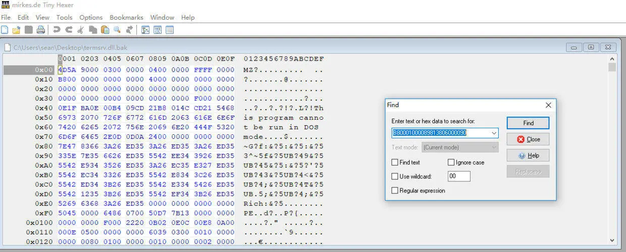
Task: Open the View menu
Action: pyautogui.click(x=42, y=17)
